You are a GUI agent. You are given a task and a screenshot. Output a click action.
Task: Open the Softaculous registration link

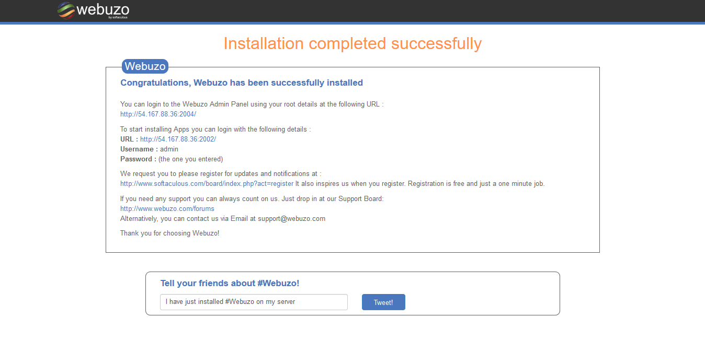tap(207, 183)
